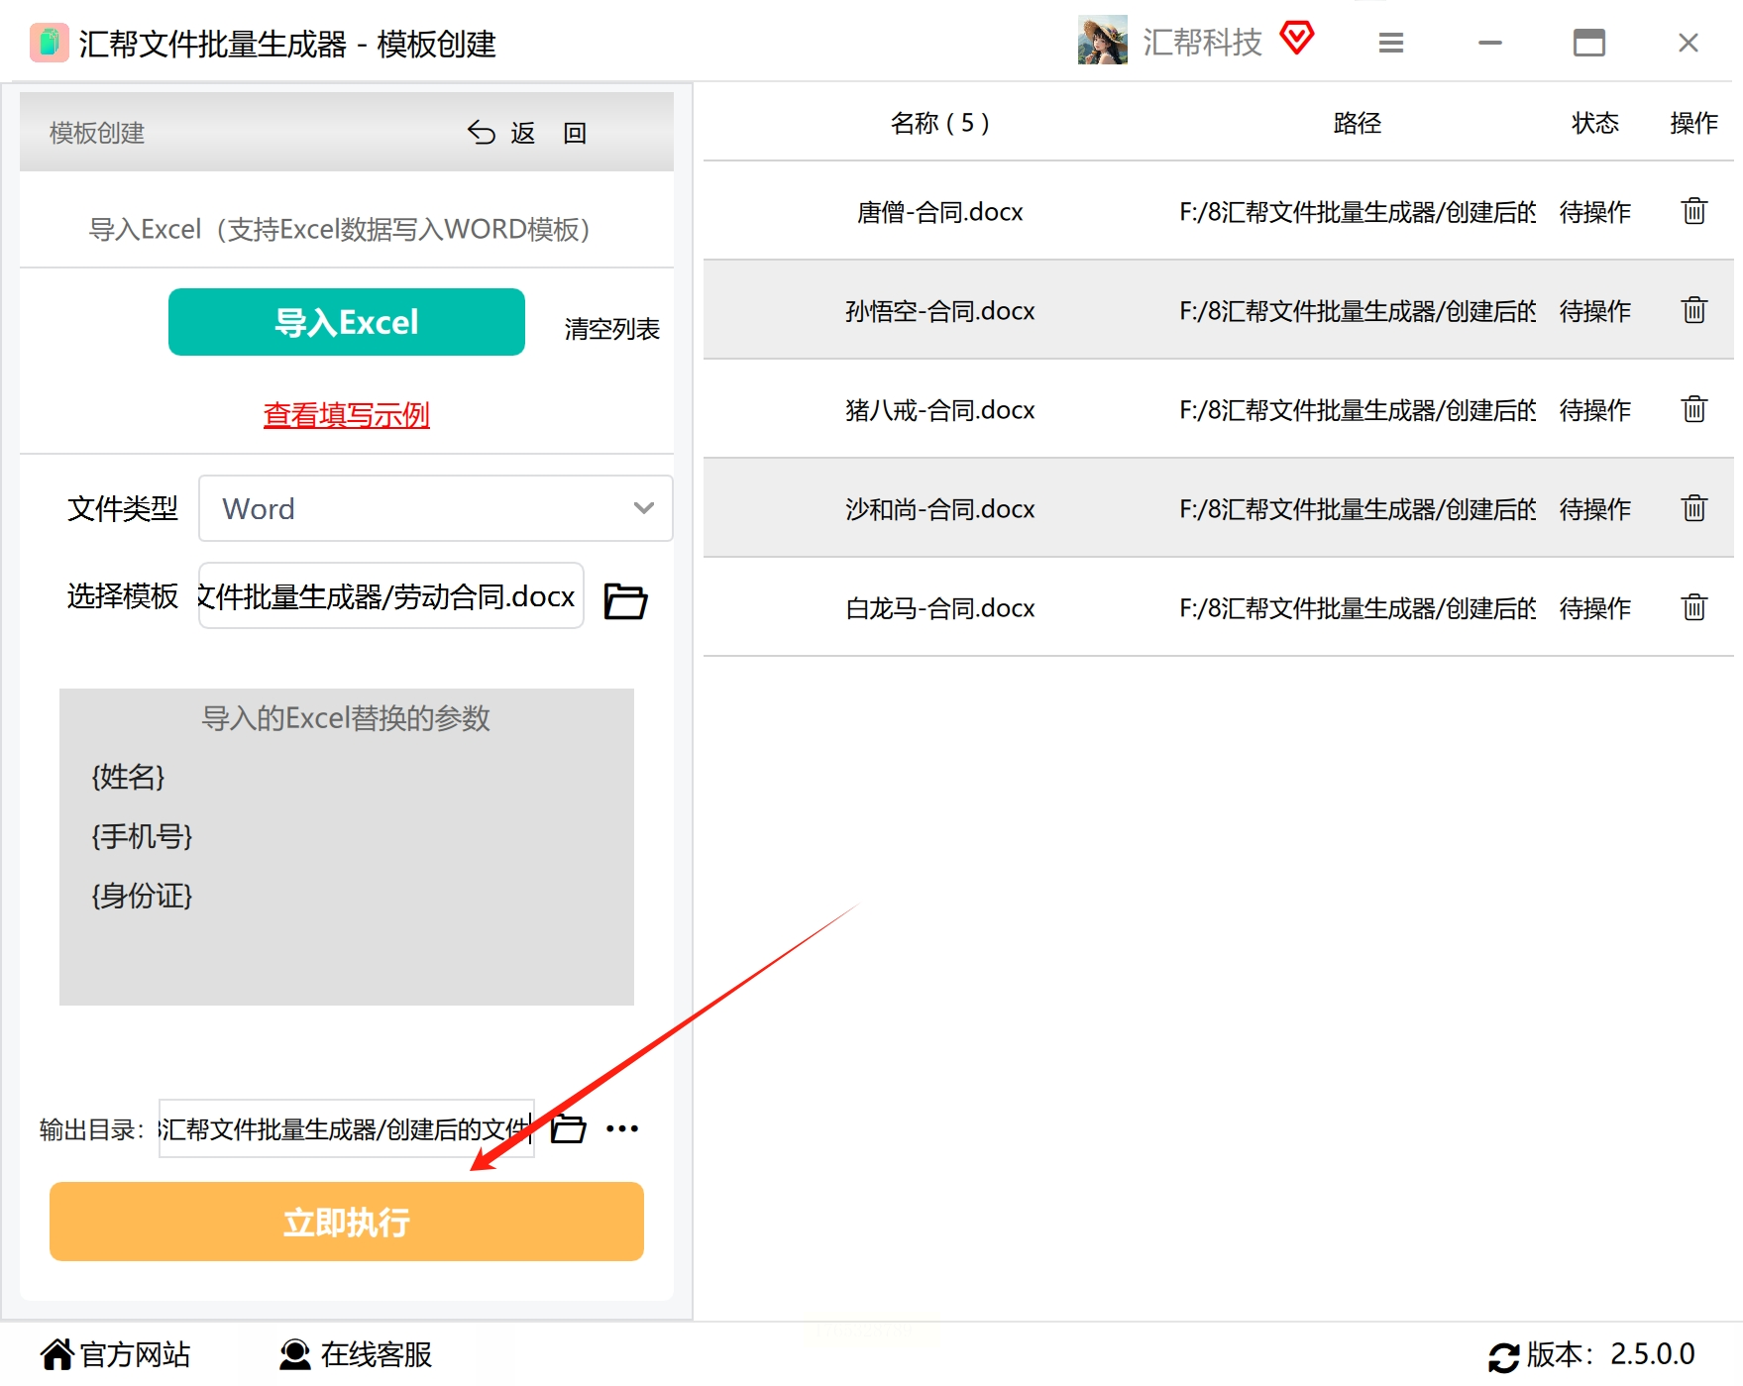Click the red VIP diamond icon

1296,39
